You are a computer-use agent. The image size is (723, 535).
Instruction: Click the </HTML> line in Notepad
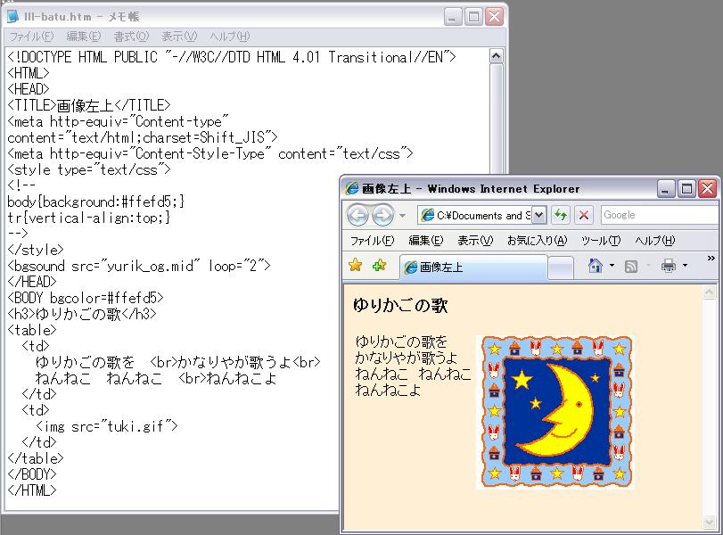(32, 490)
